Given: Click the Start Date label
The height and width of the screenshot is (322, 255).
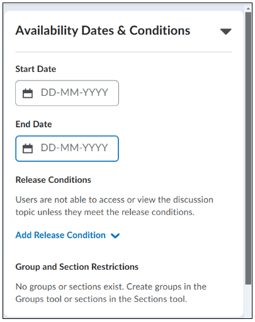Looking at the screenshot, I should pyautogui.click(x=36, y=69).
